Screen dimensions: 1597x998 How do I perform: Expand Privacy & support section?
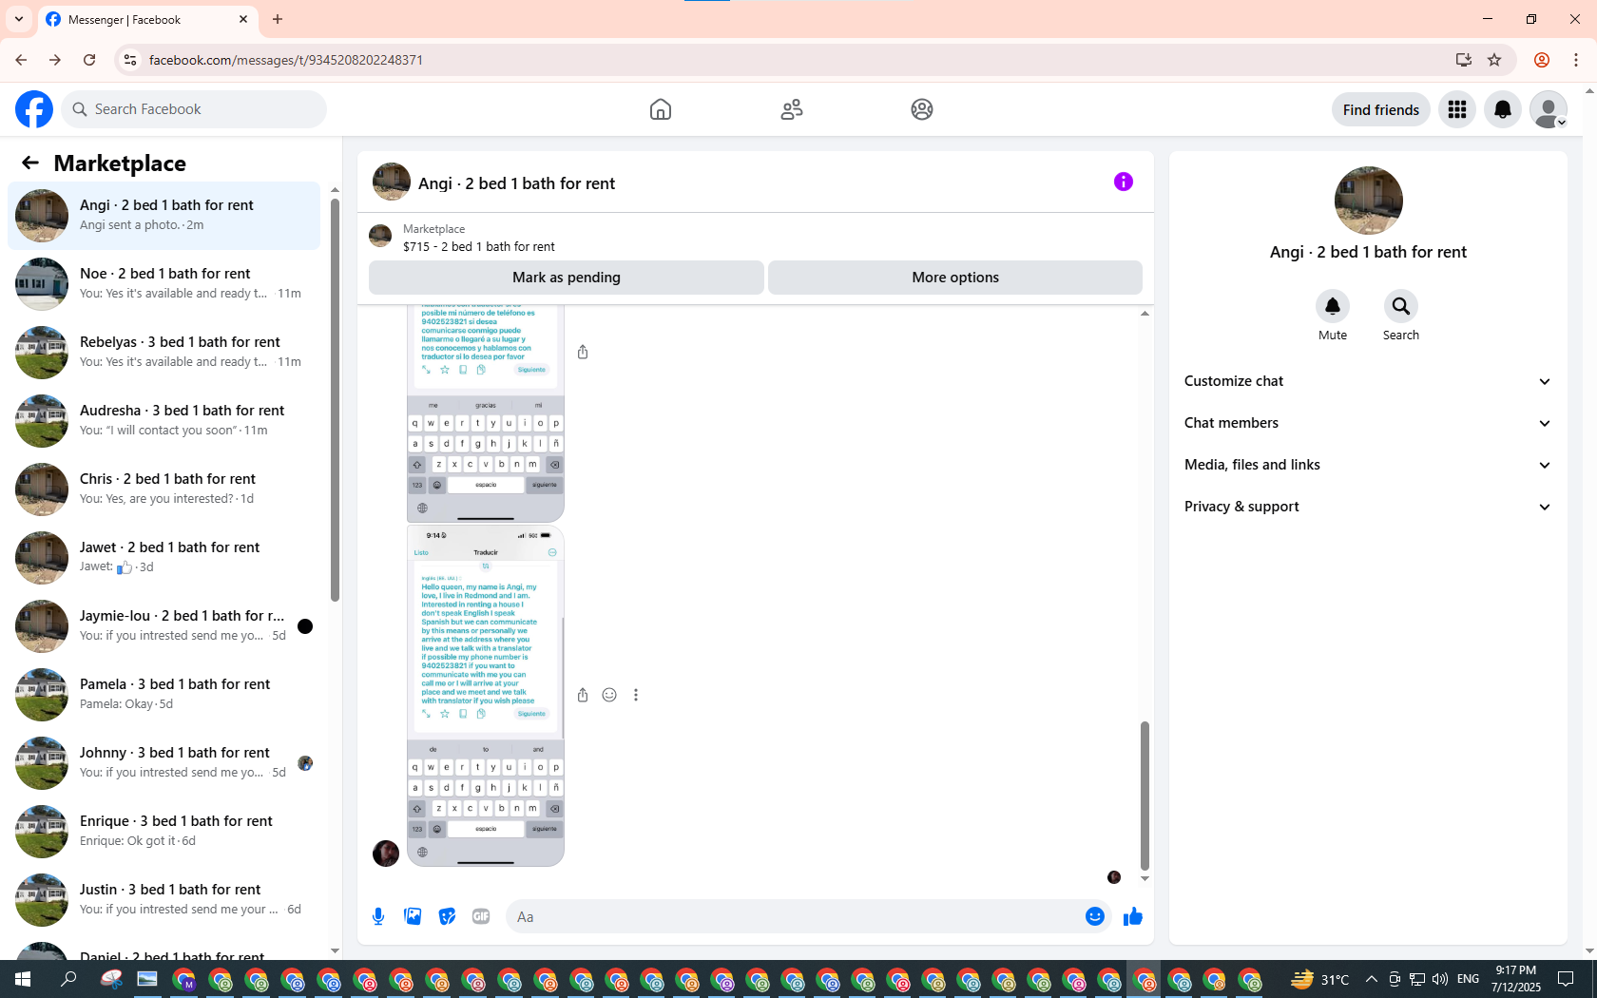point(1368,507)
